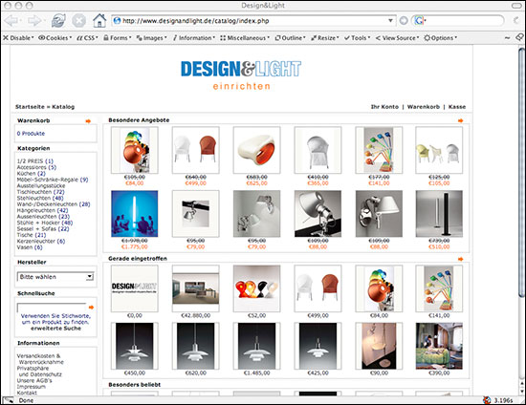Open the Miscellaneous toolbar menu
This screenshot has width=526, height=405.
pyautogui.click(x=245, y=38)
